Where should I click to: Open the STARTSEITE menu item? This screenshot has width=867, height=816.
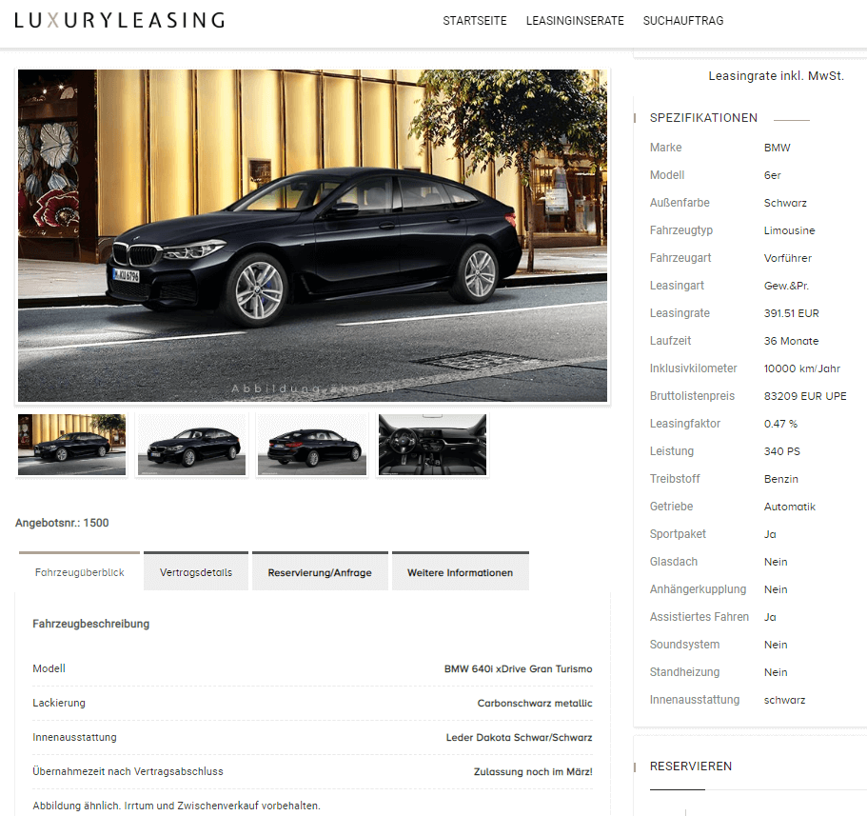(x=474, y=21)
